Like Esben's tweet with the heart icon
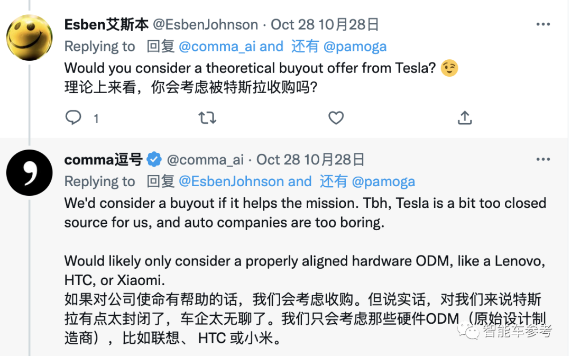Viewport: 571px width, 356px height. (336, 117)
